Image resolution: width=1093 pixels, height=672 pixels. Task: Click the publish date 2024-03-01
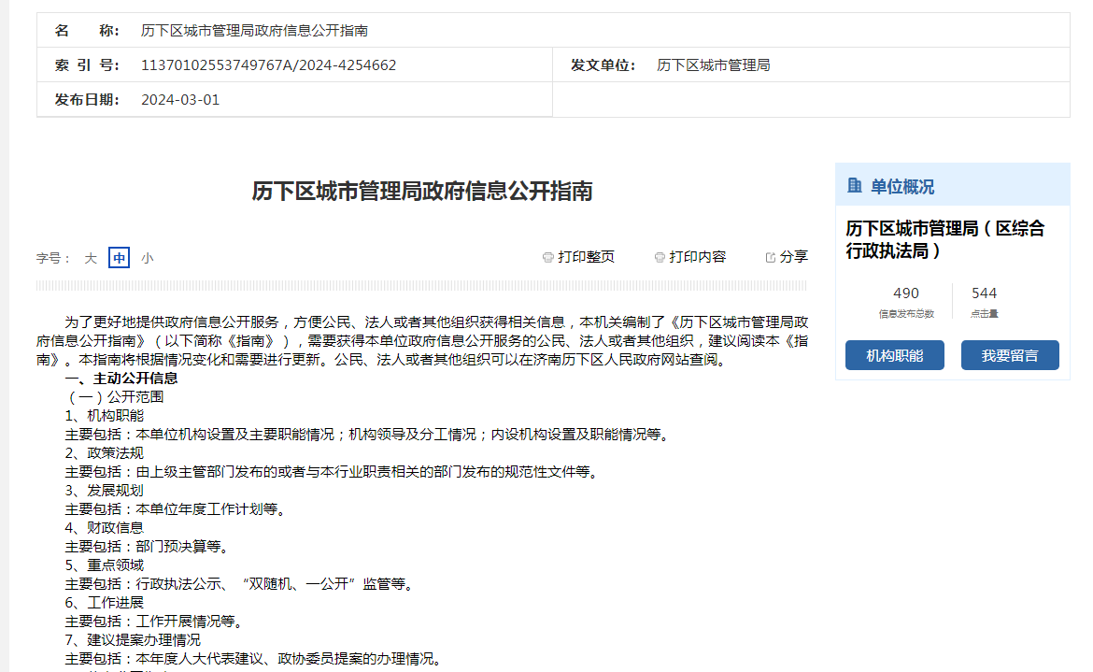[x=180, y=100]
